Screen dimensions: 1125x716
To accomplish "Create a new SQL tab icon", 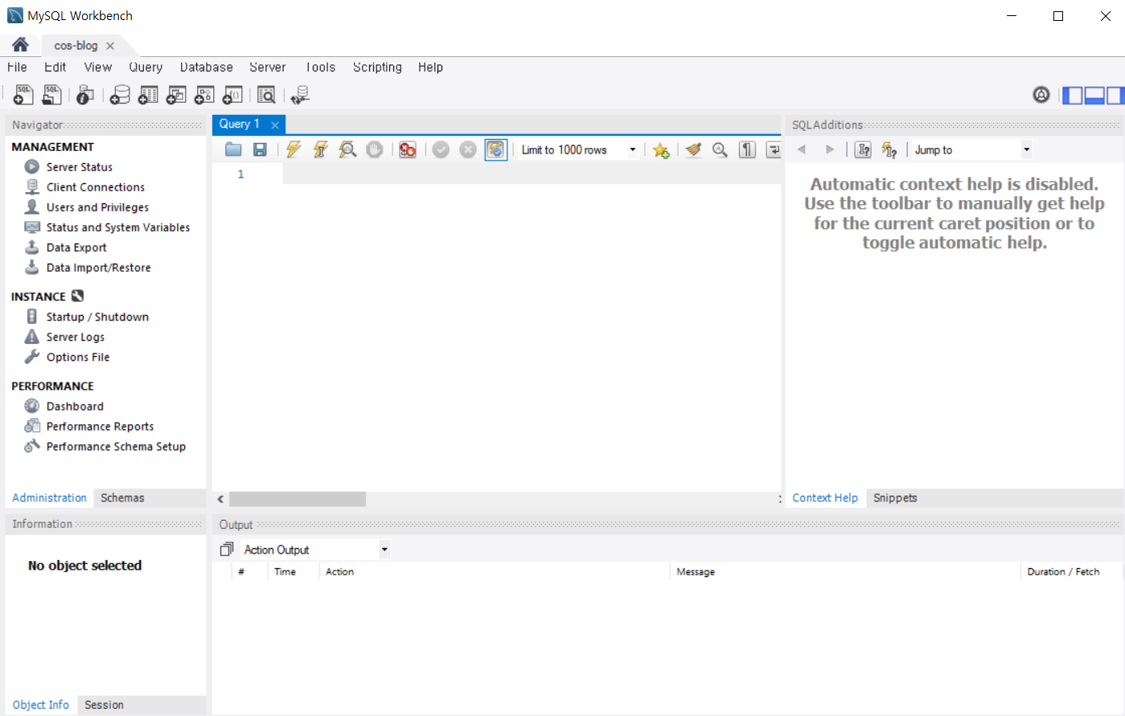I will [23, 95].
